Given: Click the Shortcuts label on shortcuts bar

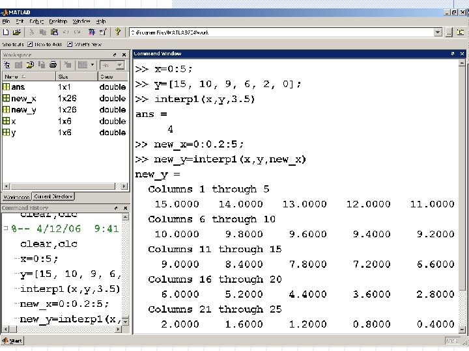Looking at the screenshot, I should pos(13,44).
